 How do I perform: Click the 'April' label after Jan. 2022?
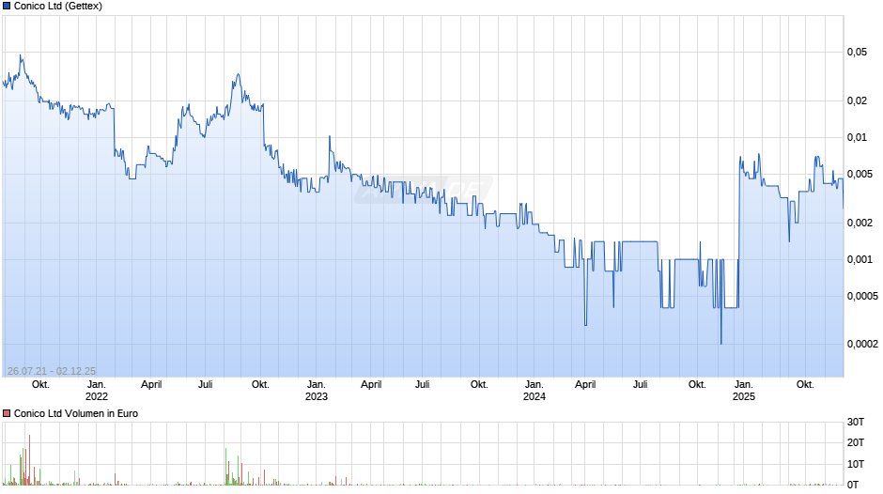point(151,385)
